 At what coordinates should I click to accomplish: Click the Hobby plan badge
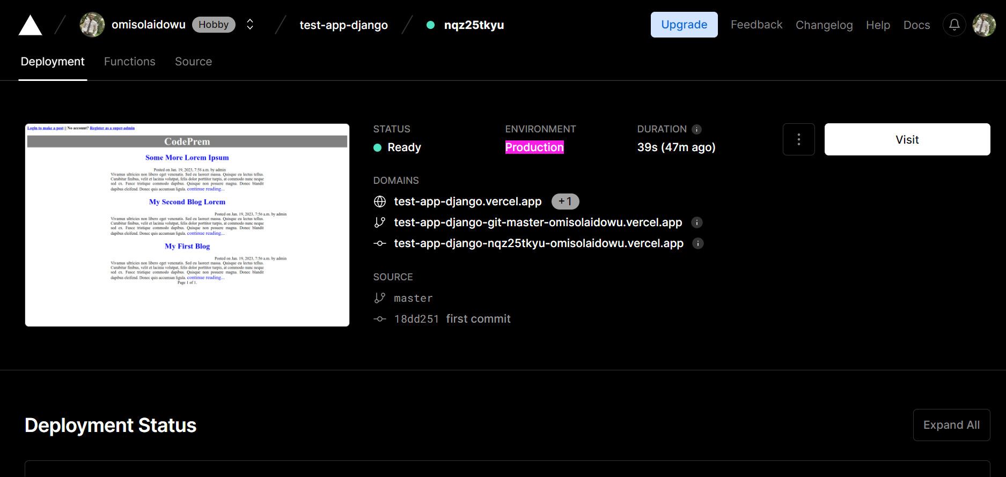point(214,25)
